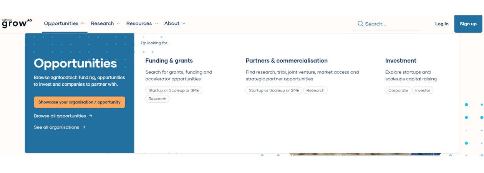Select Startup or Scaleup or SME under Funding

pos(174,90)
